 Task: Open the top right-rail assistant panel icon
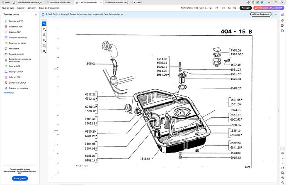point(283,15)
